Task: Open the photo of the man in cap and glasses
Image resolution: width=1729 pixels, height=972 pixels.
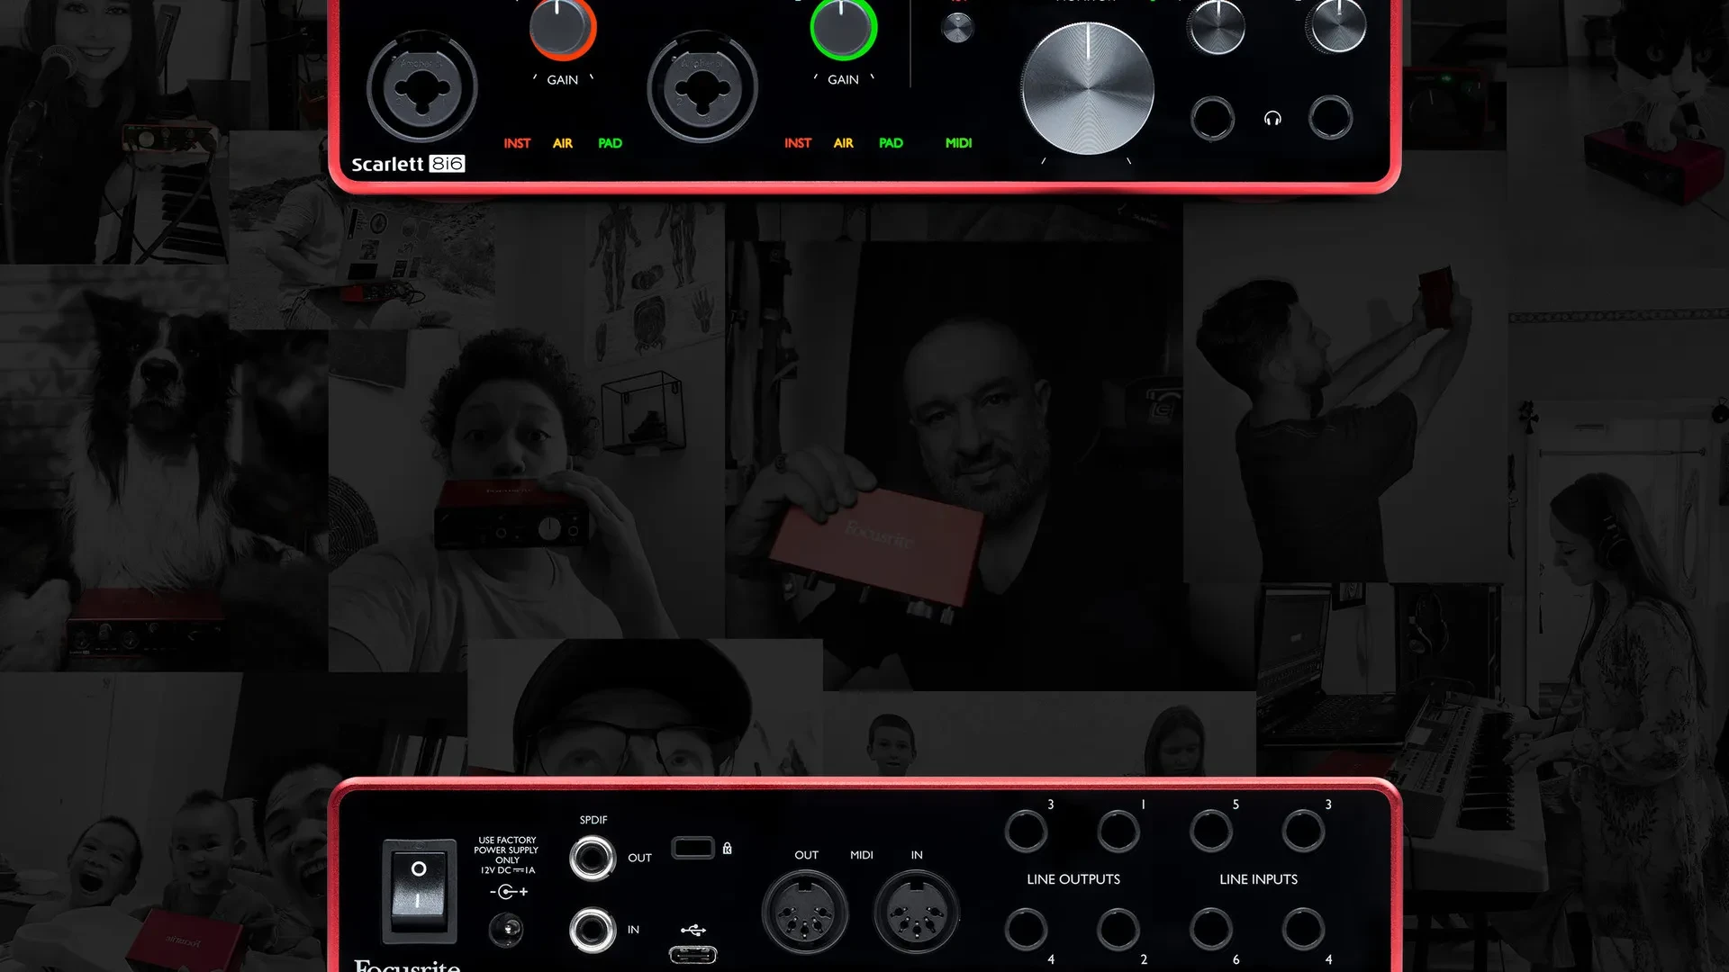Action: [644, 707]
